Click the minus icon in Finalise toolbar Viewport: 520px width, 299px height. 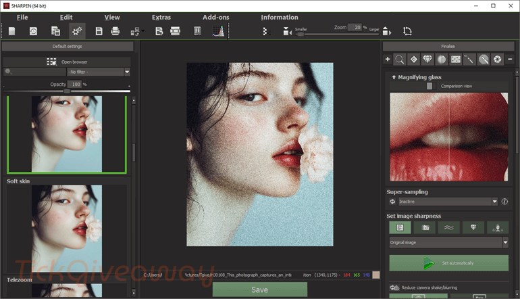(510, 59)
